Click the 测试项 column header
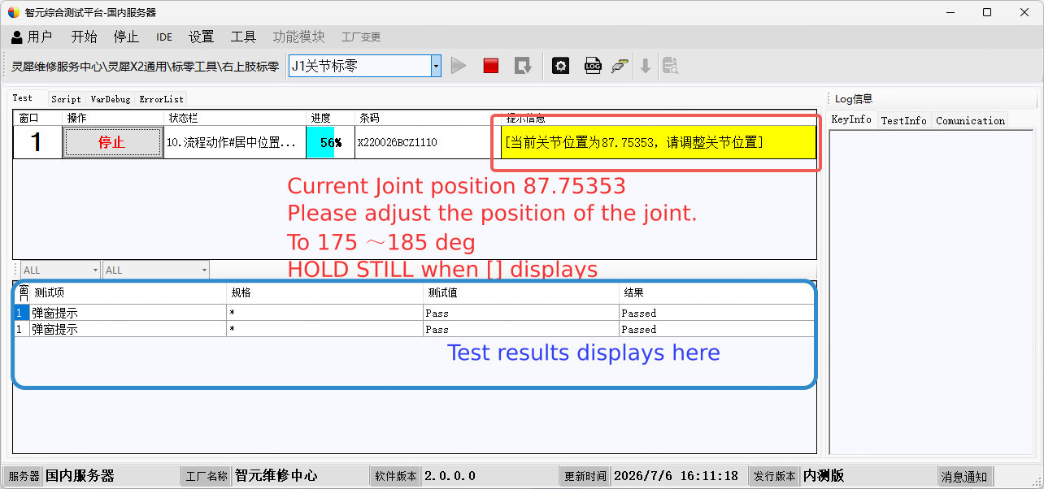The width and height of the screenshot is (1044, 489). tap(128, 292)
